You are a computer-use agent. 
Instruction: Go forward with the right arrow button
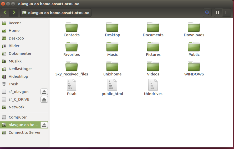pyautogui.click(x=14, y=13)
